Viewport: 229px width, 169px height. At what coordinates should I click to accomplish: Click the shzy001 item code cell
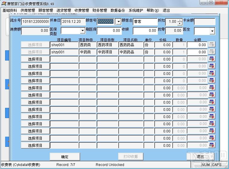click(64, 52)
